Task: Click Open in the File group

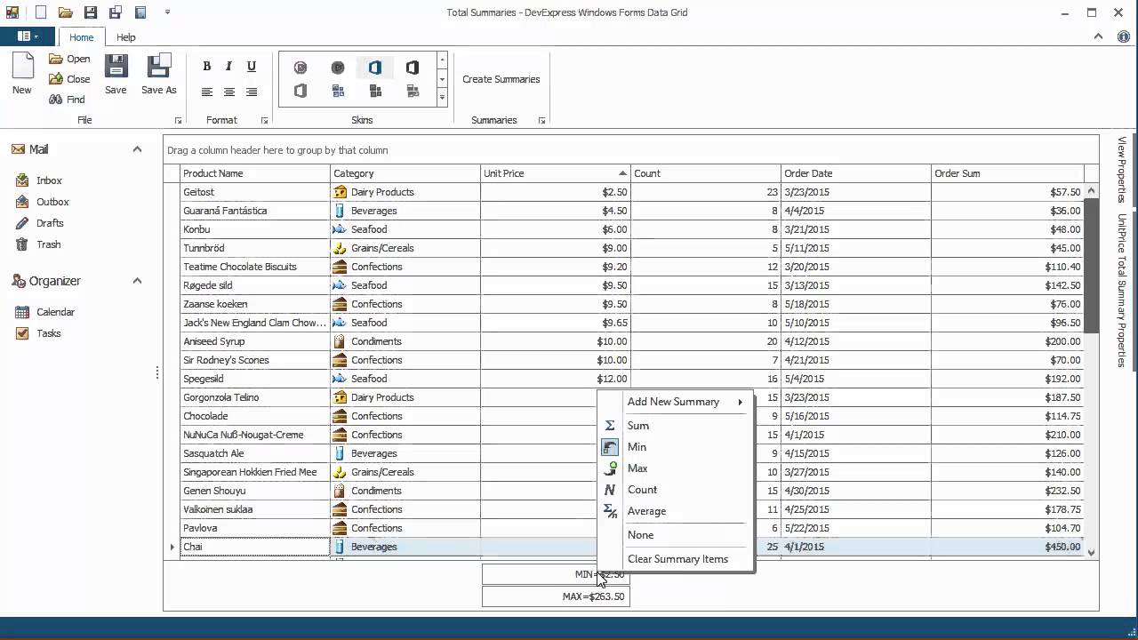Action: click(69, 59)
